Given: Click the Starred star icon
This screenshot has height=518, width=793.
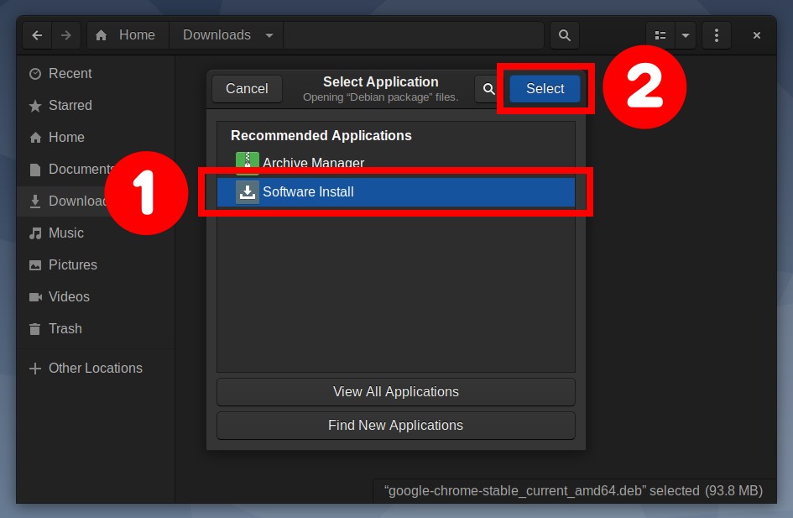Looking at the screenshot, I should click(35, 106).
